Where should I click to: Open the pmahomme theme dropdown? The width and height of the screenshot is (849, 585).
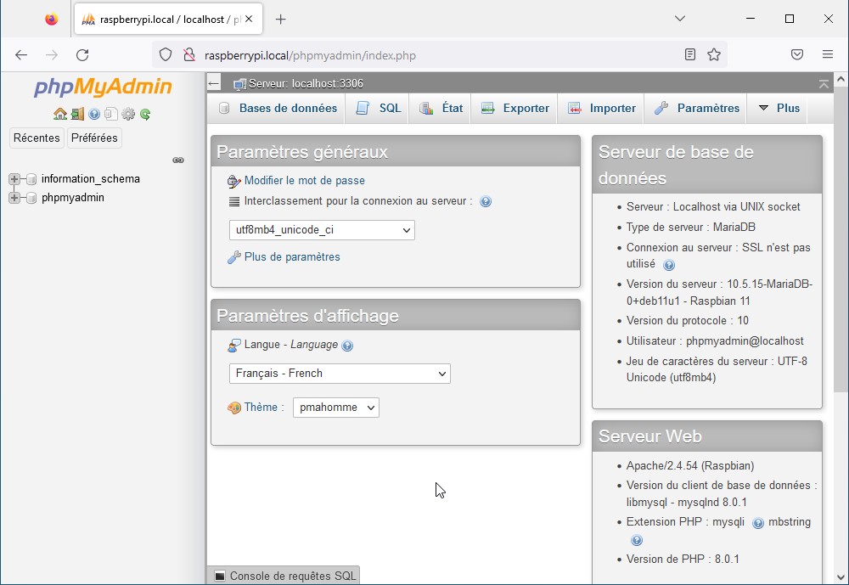(x=335, y=408)
